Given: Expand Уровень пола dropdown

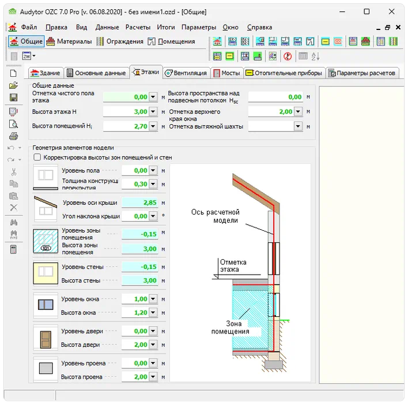Looking at the screenshot, I should (153, 170).
